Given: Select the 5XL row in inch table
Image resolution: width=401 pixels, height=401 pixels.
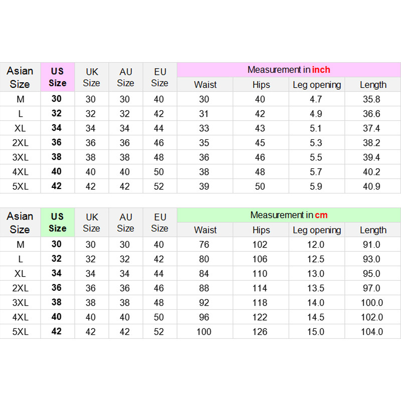Looking at the screenshot, I should (x=200, y=186).
